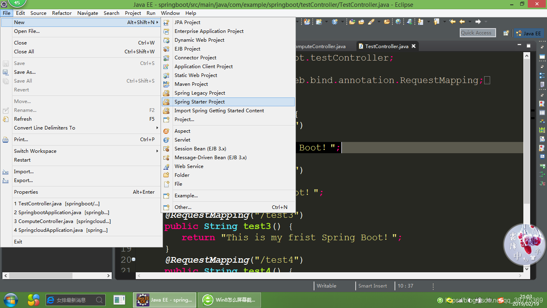The height and width of the screenshot is (308, 547).
Task: Choose Restart in File menu
Action: click(81, 160)
